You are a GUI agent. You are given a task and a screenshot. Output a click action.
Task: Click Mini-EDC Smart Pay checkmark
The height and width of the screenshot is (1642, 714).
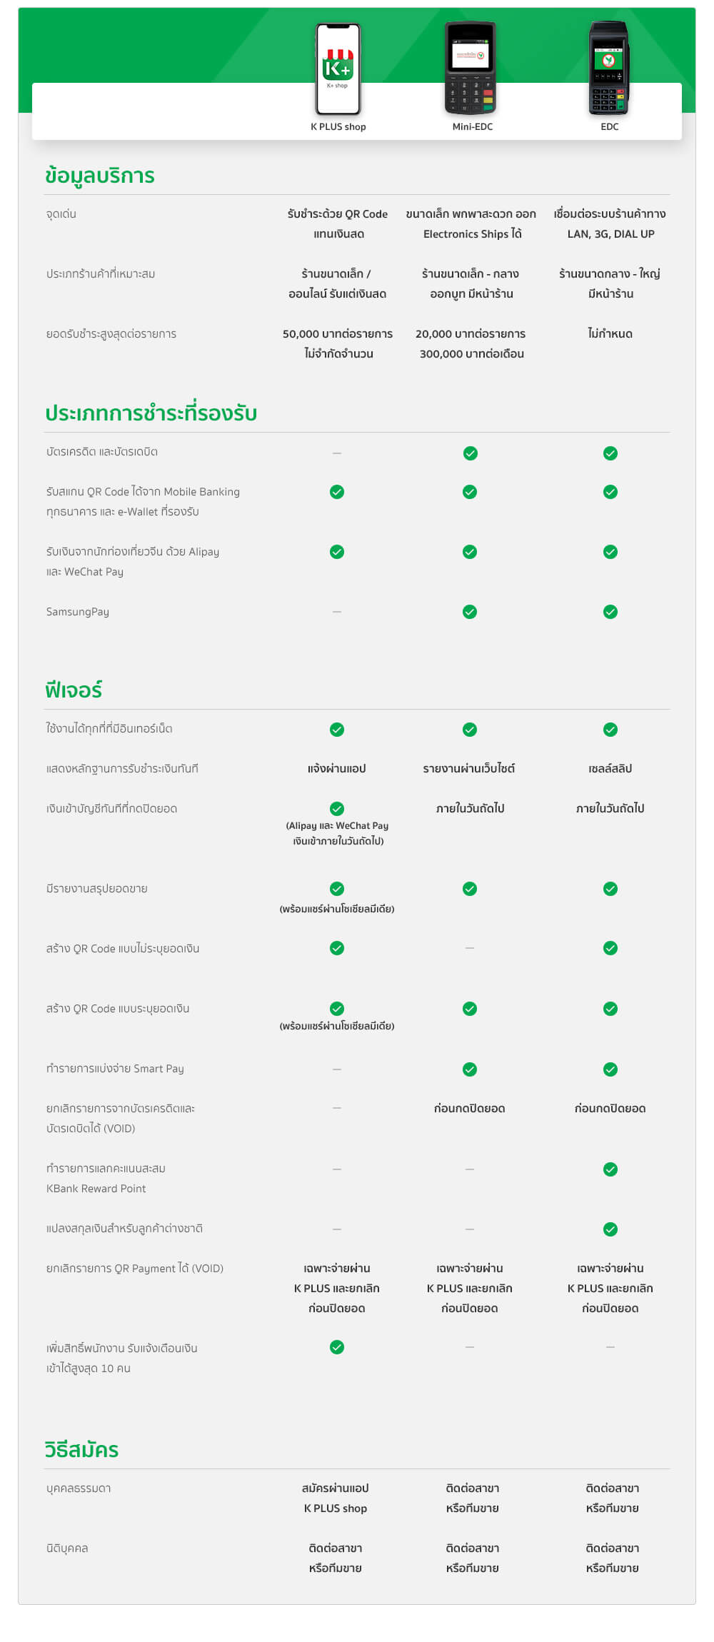tap(470, 1069)
